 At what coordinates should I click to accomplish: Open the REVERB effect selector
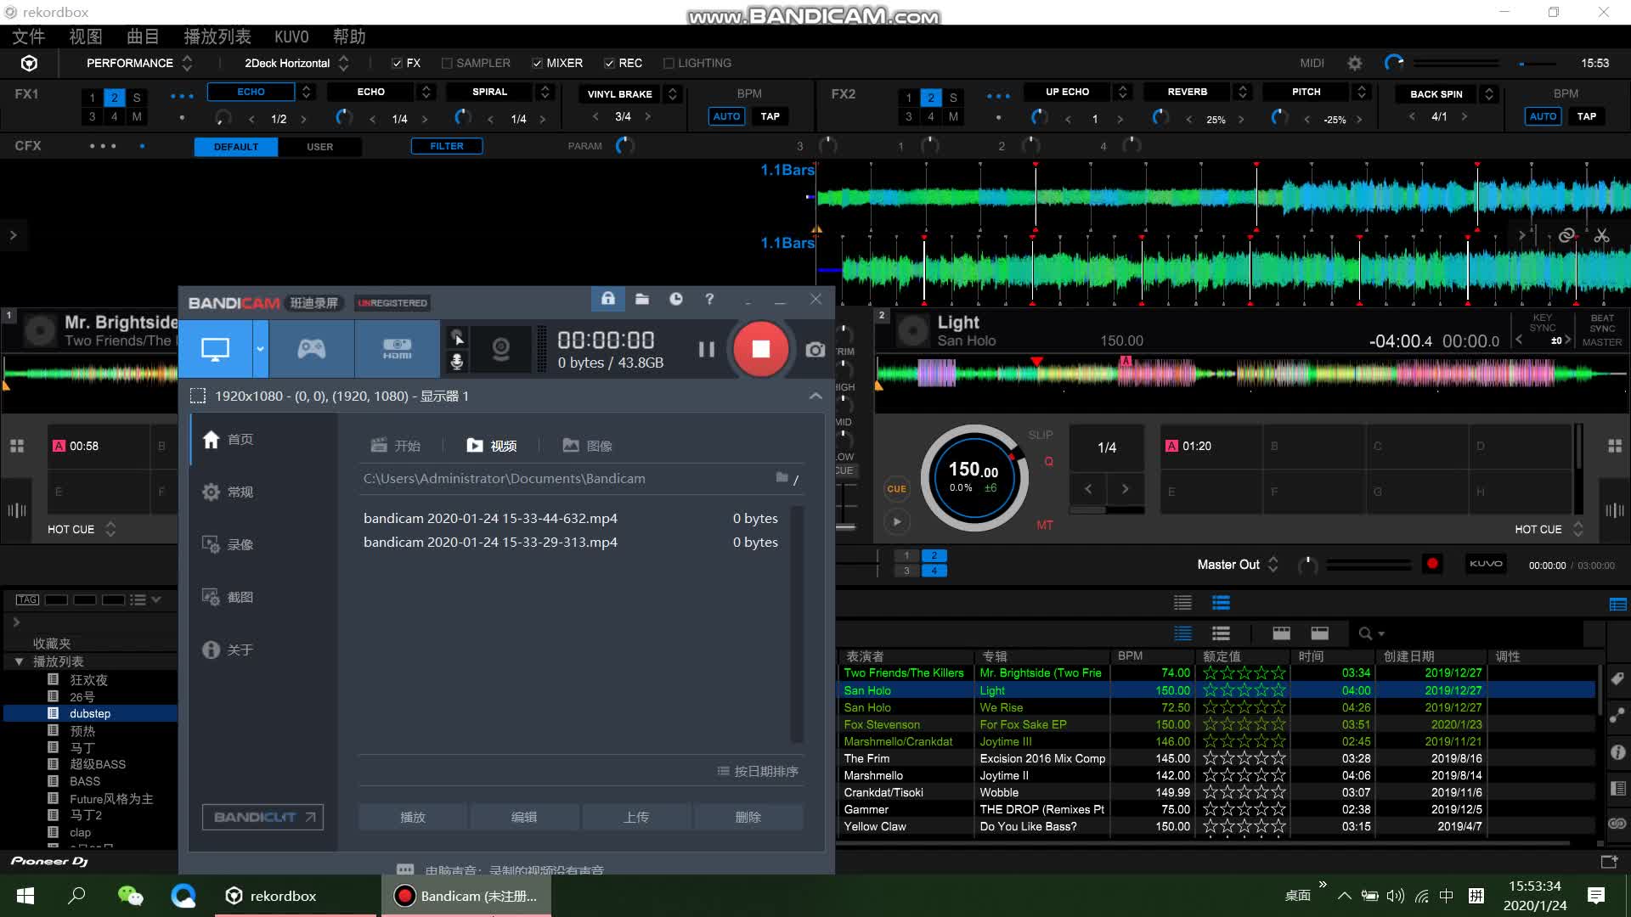pyautogui.click(x=1242, y=92)
